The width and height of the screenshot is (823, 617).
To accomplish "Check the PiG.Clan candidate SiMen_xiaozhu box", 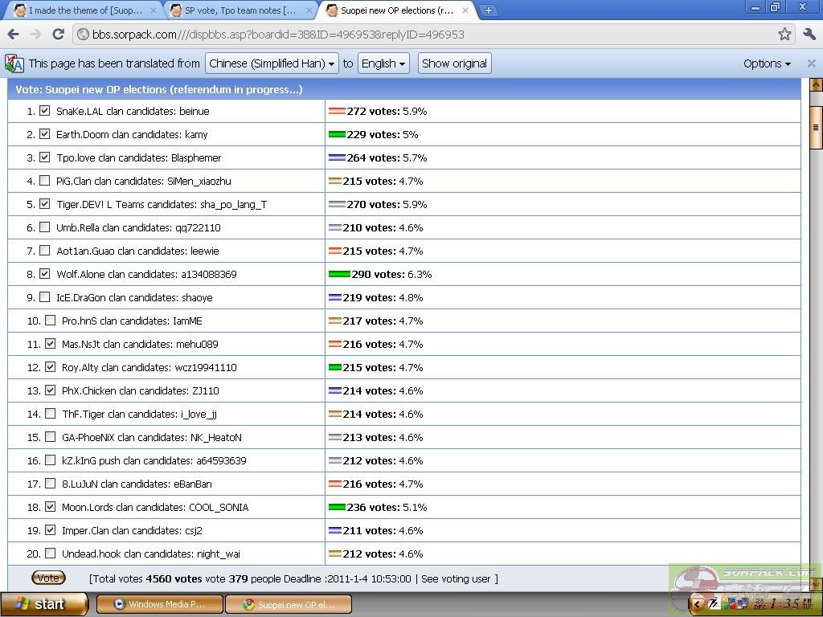I will pyautogui.click(x=45, y=181).
